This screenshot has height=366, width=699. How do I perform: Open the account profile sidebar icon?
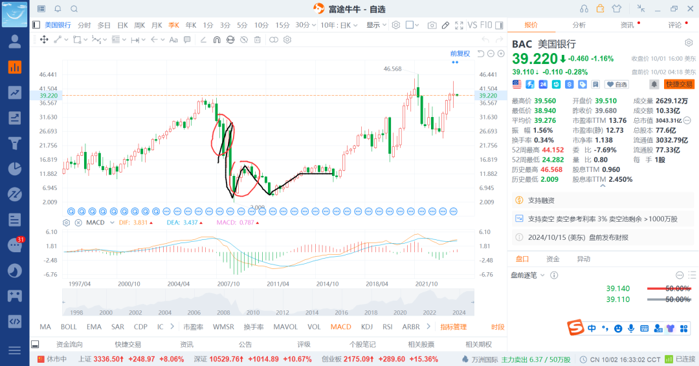(x=15, y=41)
